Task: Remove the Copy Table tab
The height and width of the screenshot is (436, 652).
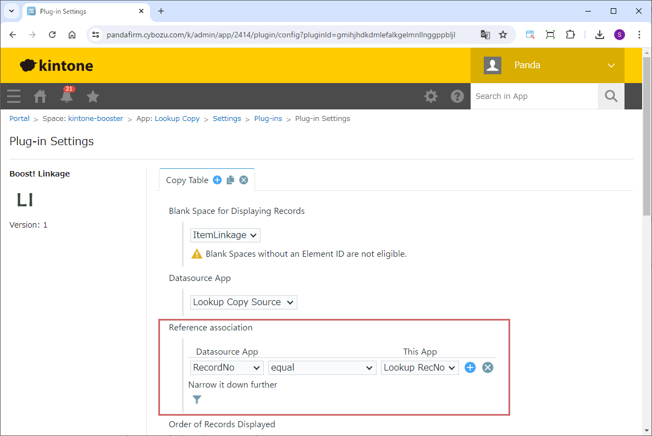Action: point(244,180)
